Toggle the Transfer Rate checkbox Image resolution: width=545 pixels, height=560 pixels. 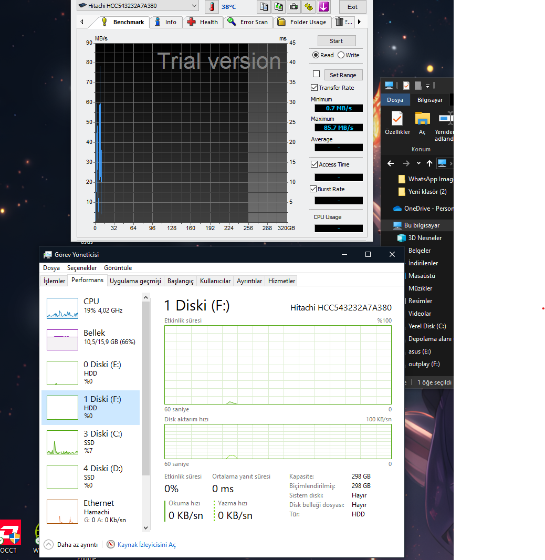click(314, 88)
